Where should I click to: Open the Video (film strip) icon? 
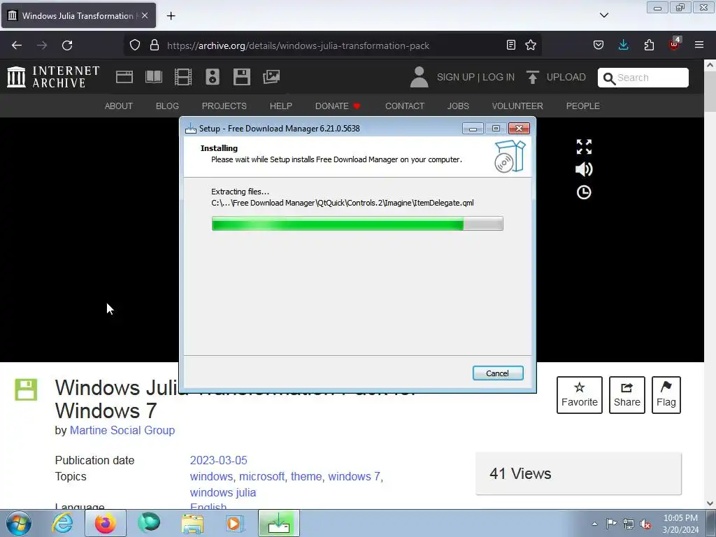tap(183, 77)
